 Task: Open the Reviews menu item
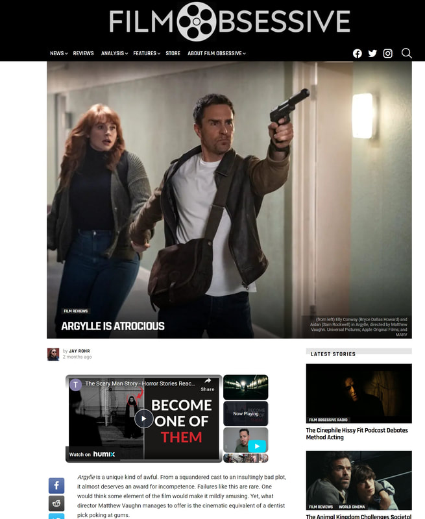point(84,53)
